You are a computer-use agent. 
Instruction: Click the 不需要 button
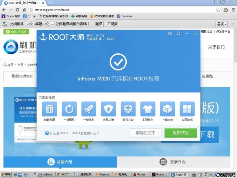(113, 24)
